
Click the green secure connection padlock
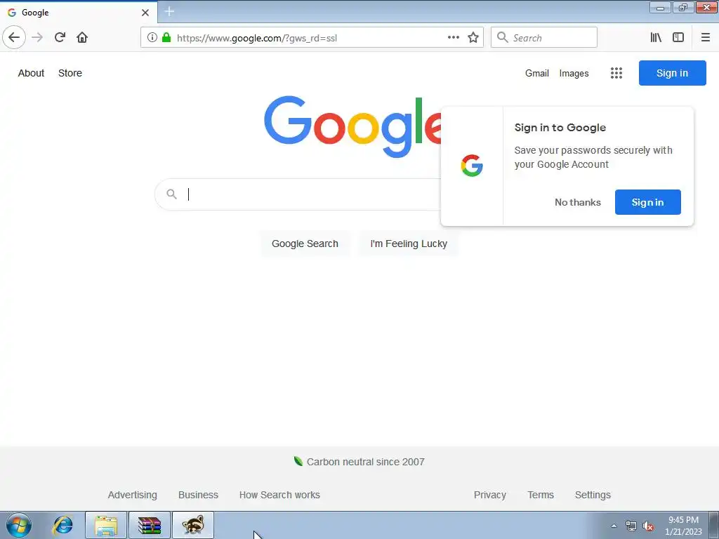[x=166, y=38]
